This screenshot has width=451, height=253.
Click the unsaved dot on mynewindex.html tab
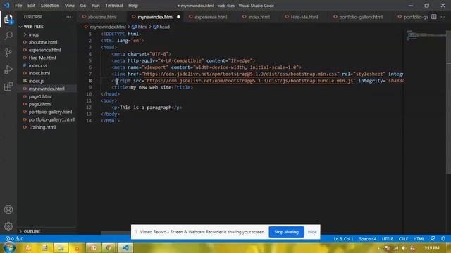click(178, 17)
